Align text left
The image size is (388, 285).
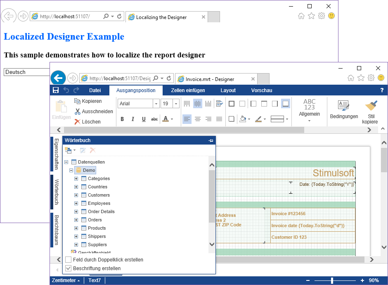[x=187, y=119]
